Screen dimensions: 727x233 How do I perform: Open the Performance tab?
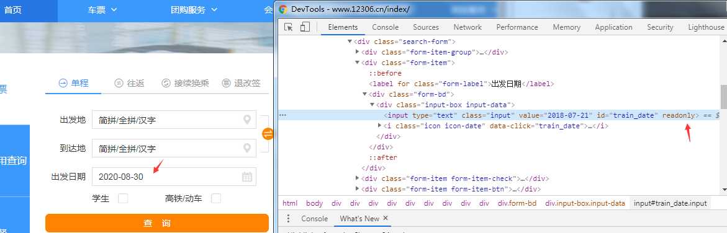click(517, 27)
